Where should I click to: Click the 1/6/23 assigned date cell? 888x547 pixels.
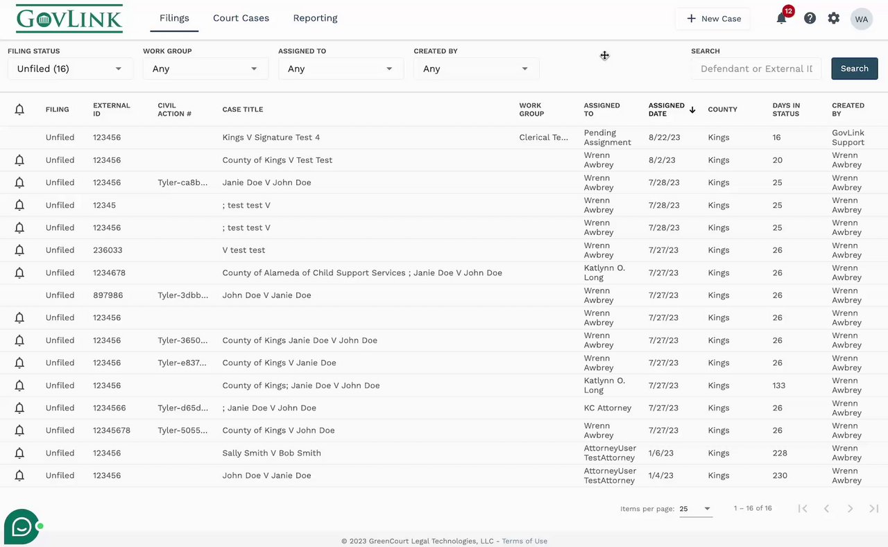pos(662,453)
